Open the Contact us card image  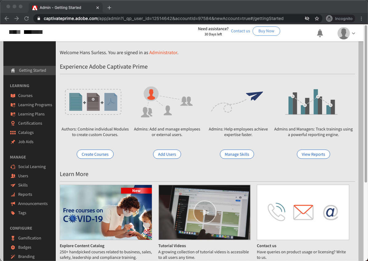pyautogui.click(x=303, y=212)
